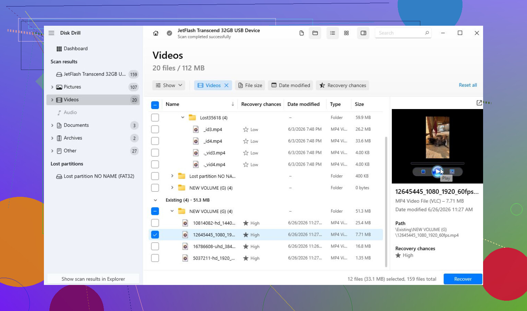
Task: Click the Lost35618 folder icon
Action: (192, 118)
